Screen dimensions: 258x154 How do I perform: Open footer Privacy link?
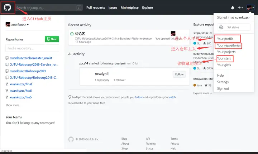175,144
